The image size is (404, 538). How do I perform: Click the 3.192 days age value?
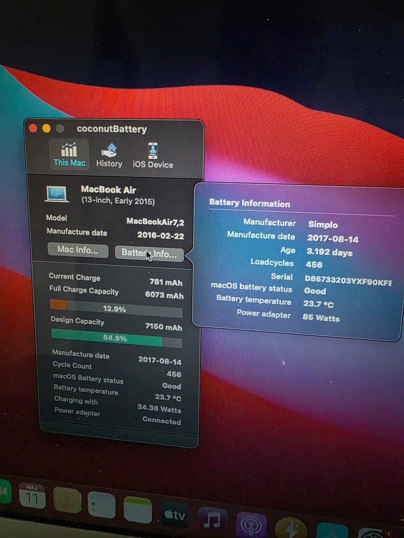click(330, 252)
